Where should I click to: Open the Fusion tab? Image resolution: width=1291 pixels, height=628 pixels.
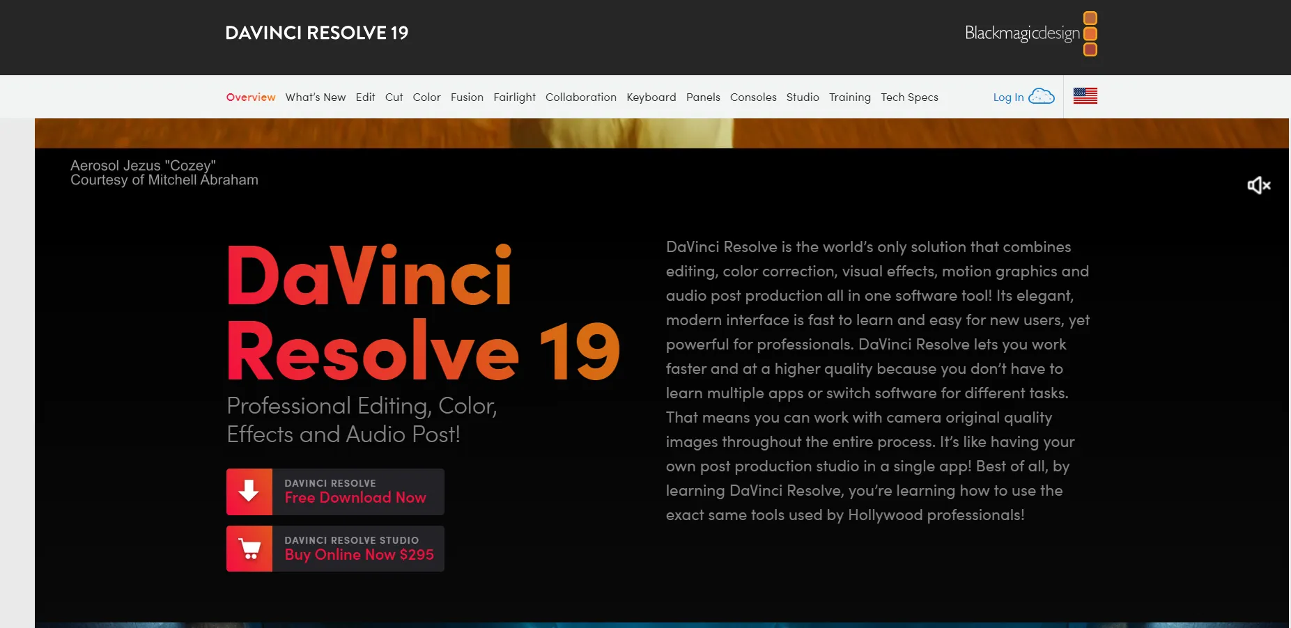(x=467, y=97)
